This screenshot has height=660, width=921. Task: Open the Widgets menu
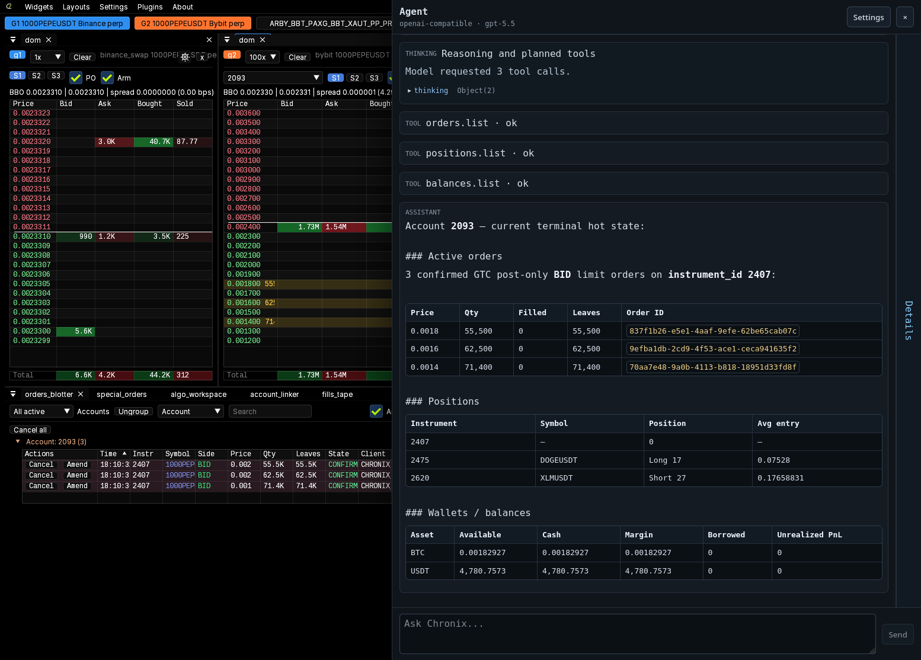pos(39,7)
